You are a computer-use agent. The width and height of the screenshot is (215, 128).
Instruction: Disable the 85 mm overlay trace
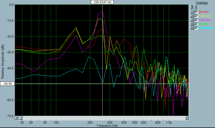(196, 24)
